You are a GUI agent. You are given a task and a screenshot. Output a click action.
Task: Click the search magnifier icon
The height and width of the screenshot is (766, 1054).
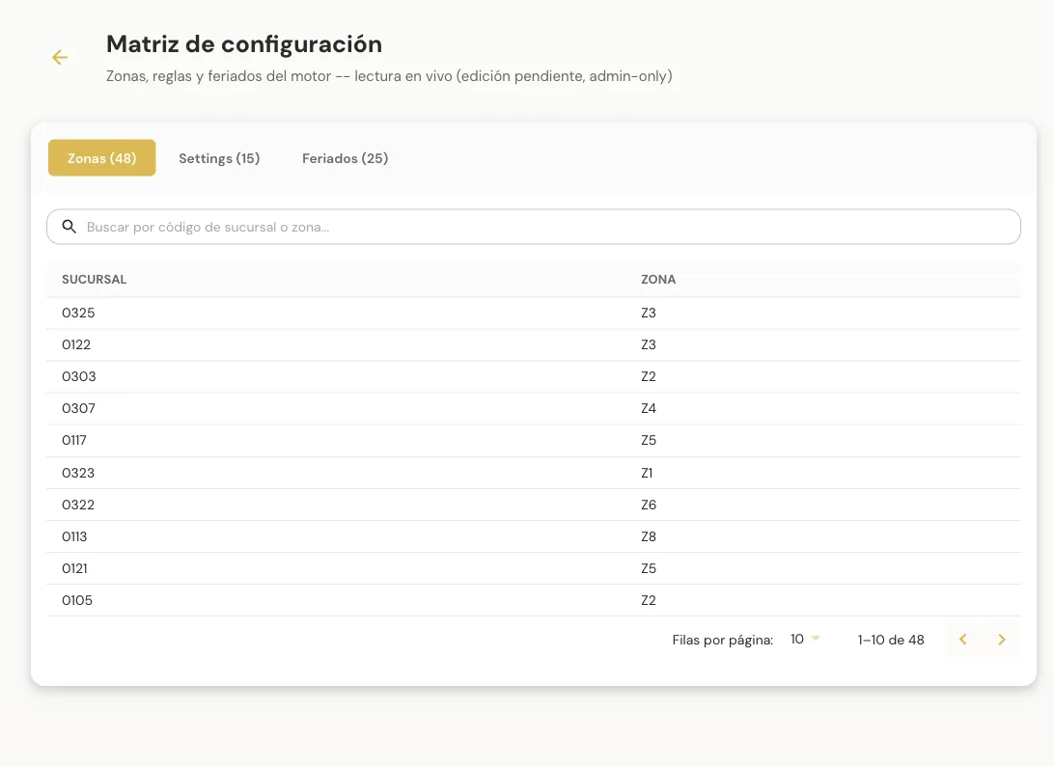[69, 227]
